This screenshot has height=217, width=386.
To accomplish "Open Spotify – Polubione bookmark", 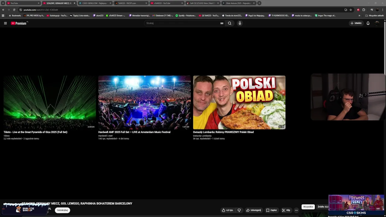I will click(x=186, y=16).
